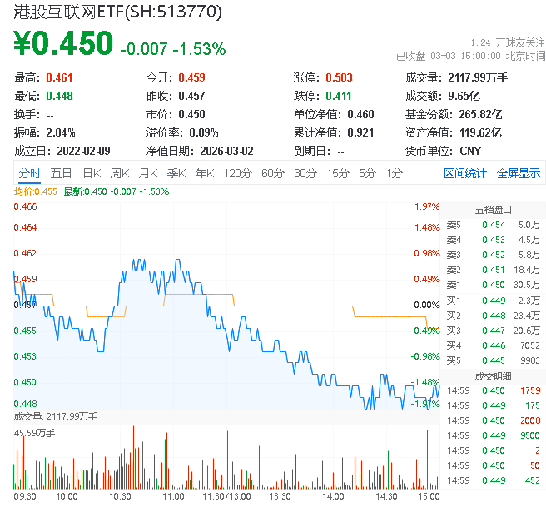
Task: Open the 1分 minute chart
Action: tap(395, 173)
